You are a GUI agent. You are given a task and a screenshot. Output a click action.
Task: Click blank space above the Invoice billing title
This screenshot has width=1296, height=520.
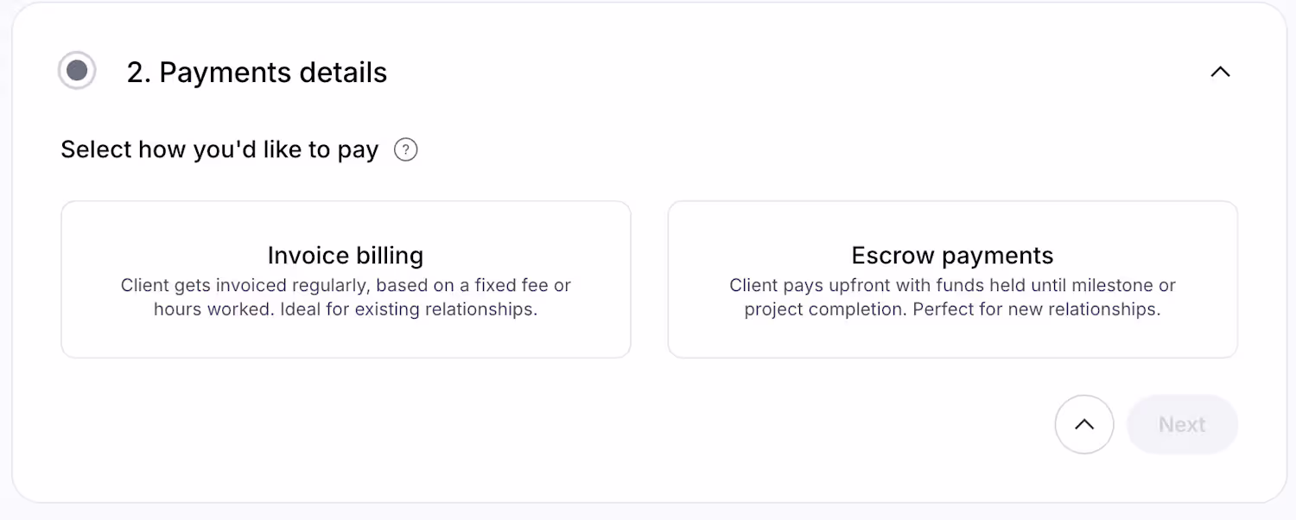click(346, 222)
